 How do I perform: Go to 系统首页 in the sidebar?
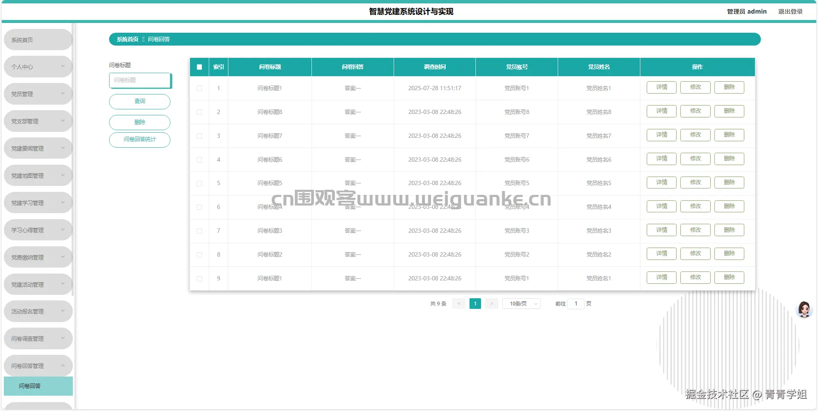38,40
